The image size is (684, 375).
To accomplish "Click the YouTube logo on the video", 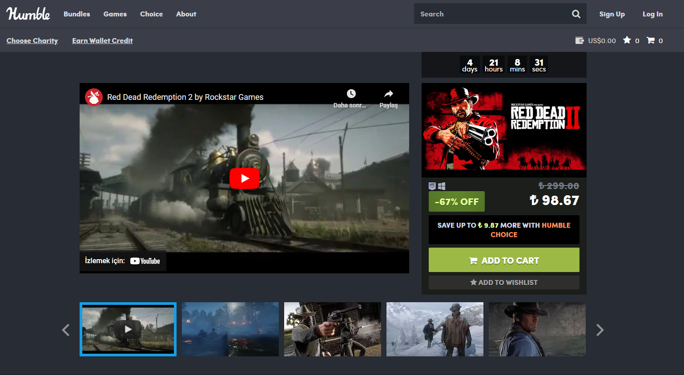I will click(145, 261).
